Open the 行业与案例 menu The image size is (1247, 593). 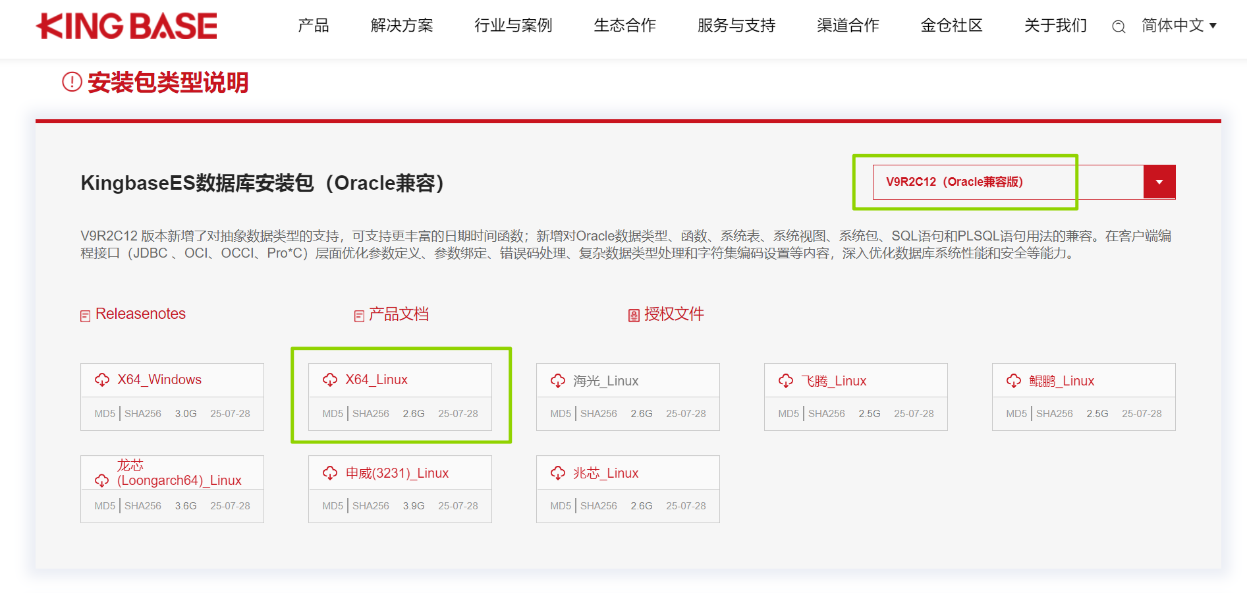[513, 26]
